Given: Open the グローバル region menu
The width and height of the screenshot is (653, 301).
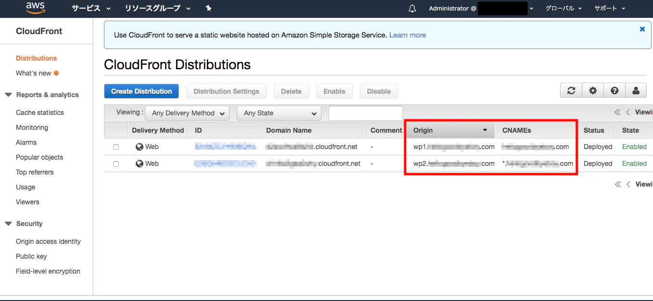Looking at the screenshot, I should pyautogui.click(x=563, y=8).
